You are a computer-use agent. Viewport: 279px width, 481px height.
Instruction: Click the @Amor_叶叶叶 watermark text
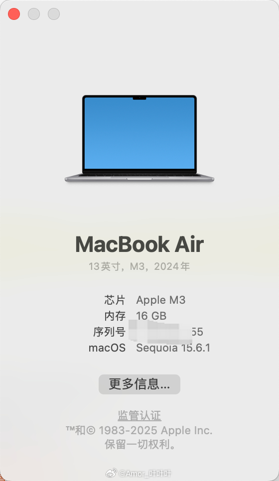pos(145,474)
